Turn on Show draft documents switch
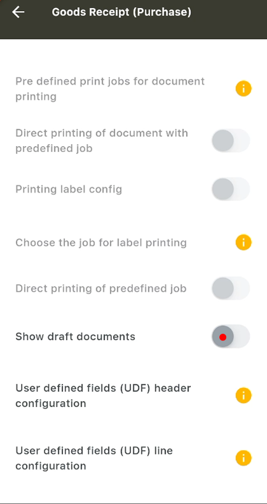 231,337
